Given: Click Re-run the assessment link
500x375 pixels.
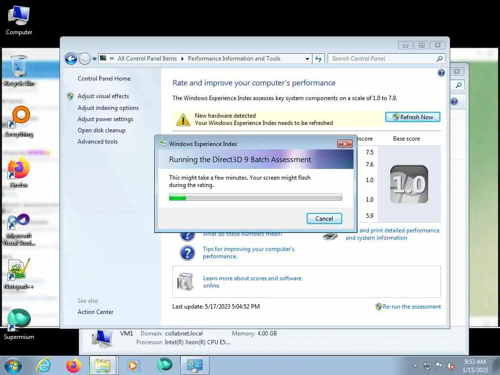Looking at the screenshot, I should [412, 307].
